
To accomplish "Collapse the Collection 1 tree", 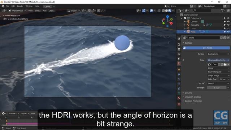I will (x=182, y=18).
